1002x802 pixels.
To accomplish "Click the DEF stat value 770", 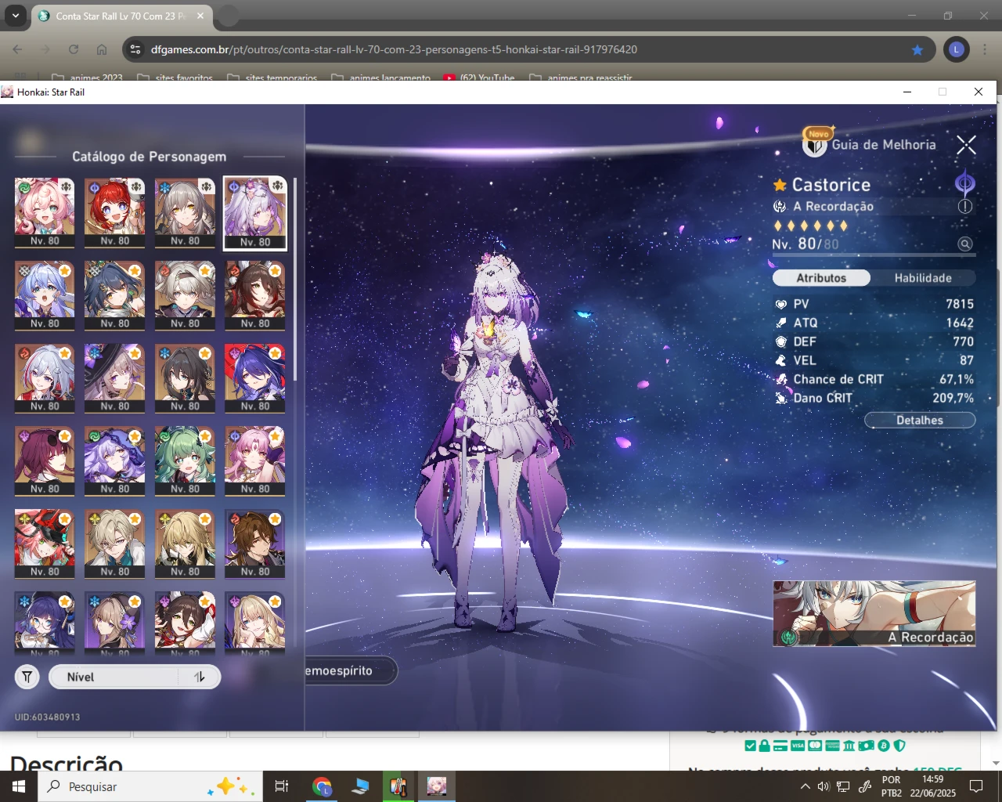I will 964,341.
